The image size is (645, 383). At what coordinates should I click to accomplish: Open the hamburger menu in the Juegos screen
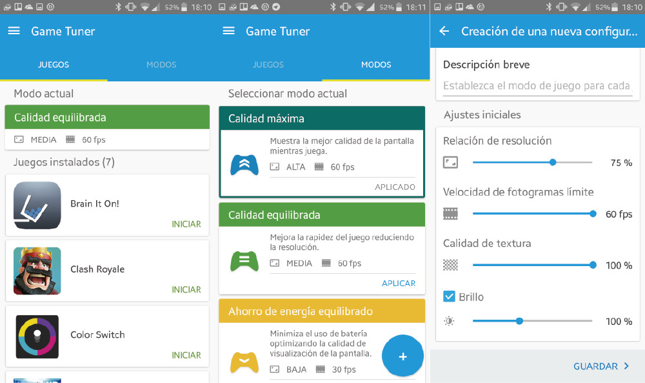[x=14, y=31]
